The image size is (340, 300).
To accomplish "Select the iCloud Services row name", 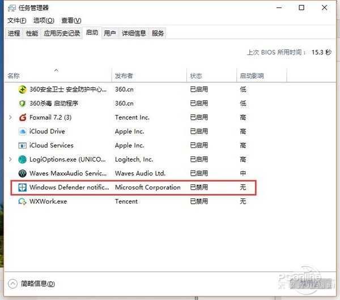I will pos(52,145).
